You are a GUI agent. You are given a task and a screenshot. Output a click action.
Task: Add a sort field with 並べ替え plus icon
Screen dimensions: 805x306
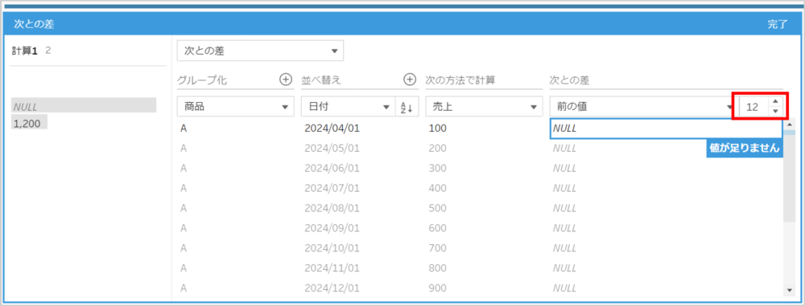pyautogui.click(x=409, y=80)
